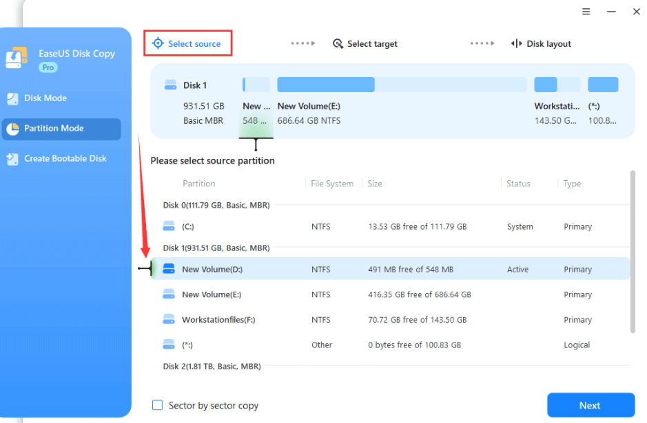Click the New Volume(D:) drive icon
The image size is (647, 423).
coord(168,269)
